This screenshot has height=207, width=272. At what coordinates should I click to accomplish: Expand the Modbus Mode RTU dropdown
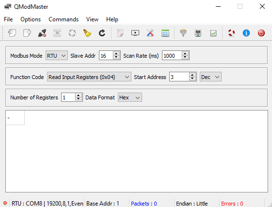57,56
